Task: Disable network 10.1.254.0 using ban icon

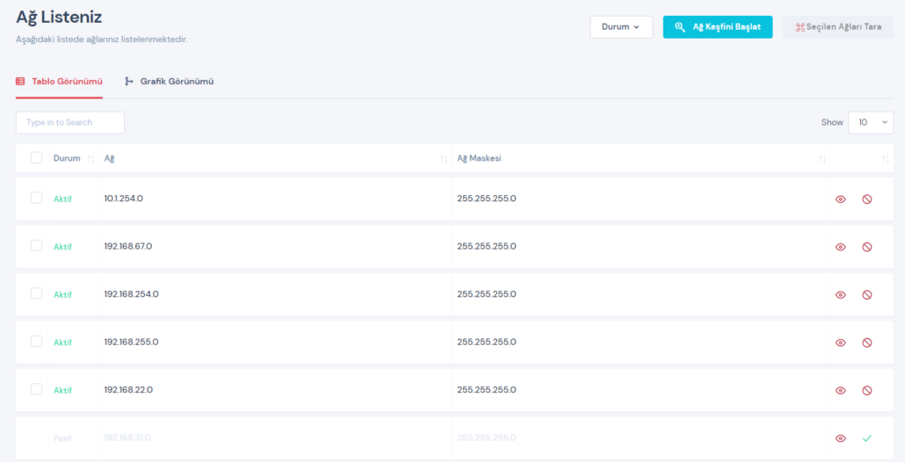Action: pos(867,199)
